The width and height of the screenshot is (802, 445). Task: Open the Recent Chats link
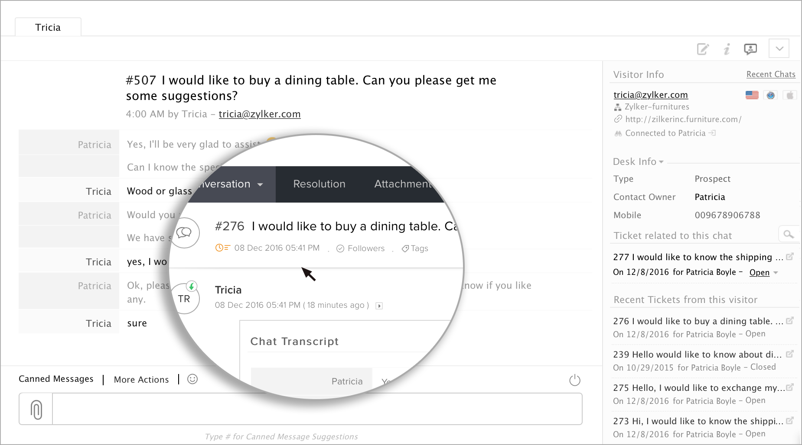tap(771, 74)
